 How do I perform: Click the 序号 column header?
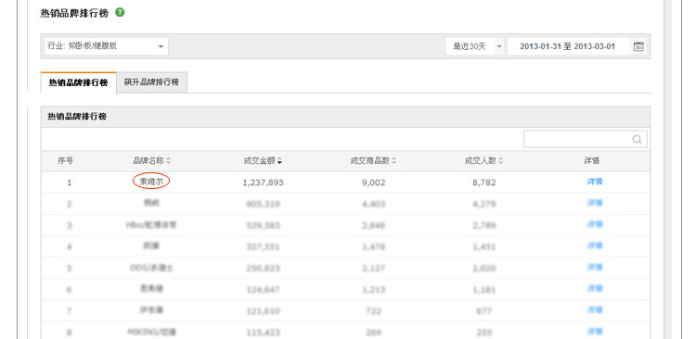pyautogui.click(x=65, y=161)
